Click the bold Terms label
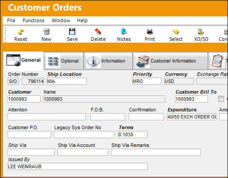The image size is (228, 178). click(x=126, y=127)
